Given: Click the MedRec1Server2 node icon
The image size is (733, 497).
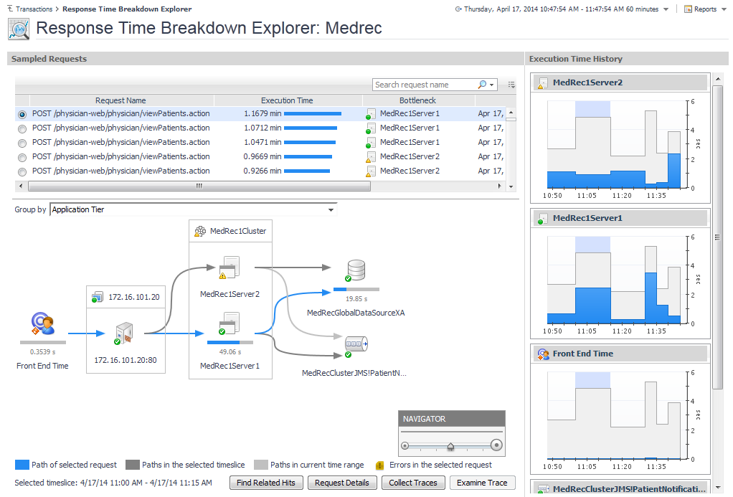Looking at the screenshot, I should point(230,268).
